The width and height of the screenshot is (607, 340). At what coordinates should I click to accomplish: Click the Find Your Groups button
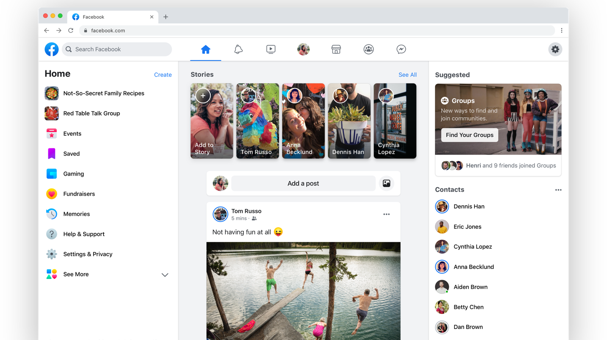(x=469, y=135)
